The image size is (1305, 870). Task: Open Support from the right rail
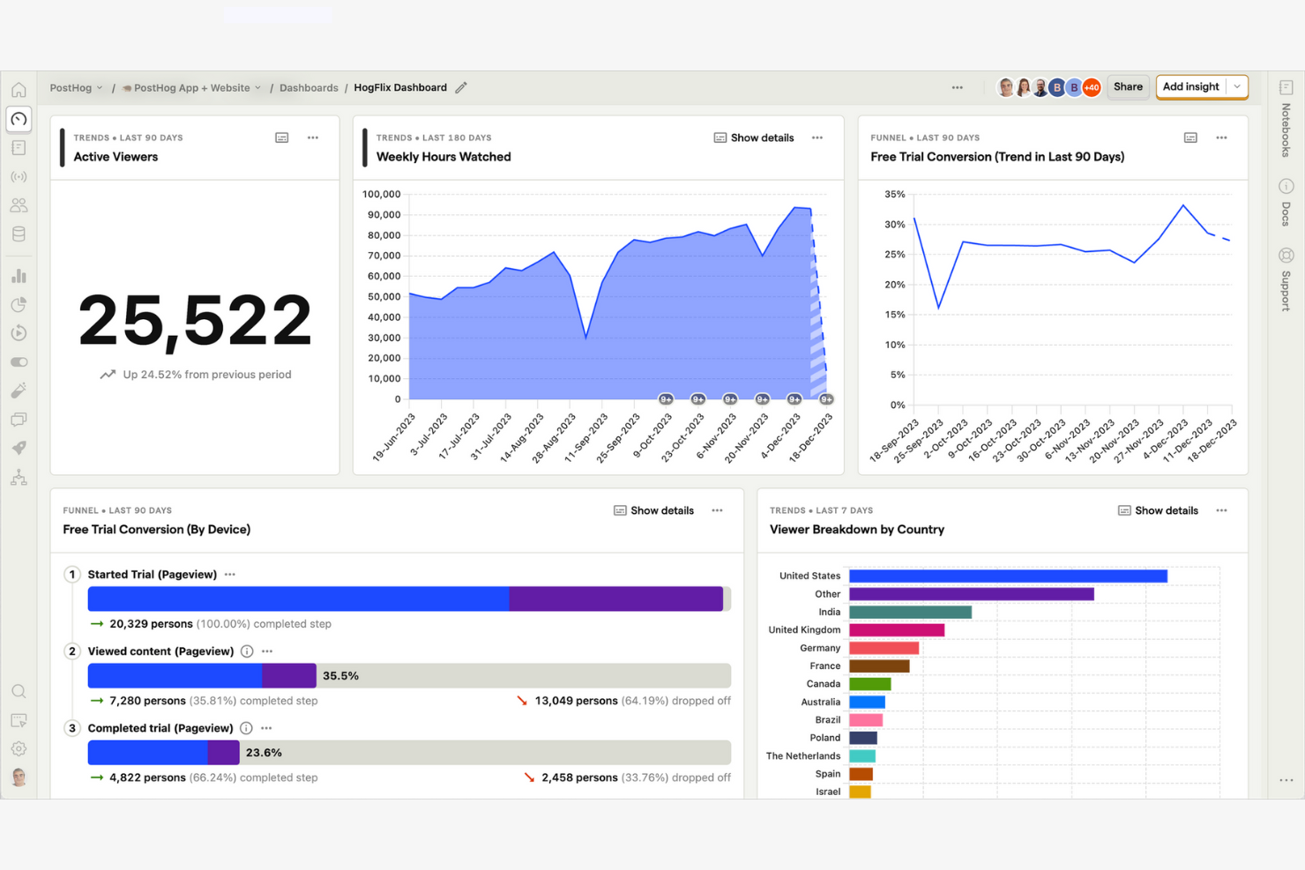(x=1285, y=282)
